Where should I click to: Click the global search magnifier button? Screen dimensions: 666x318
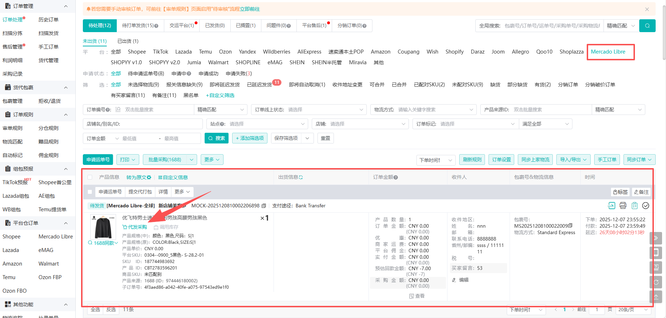pos(647,26)
